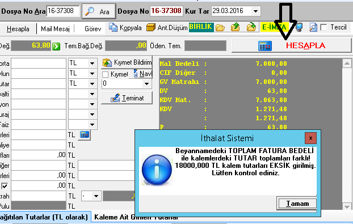Click the red HESAPLA calculate button
353x224 pixels.
(292, 46)
